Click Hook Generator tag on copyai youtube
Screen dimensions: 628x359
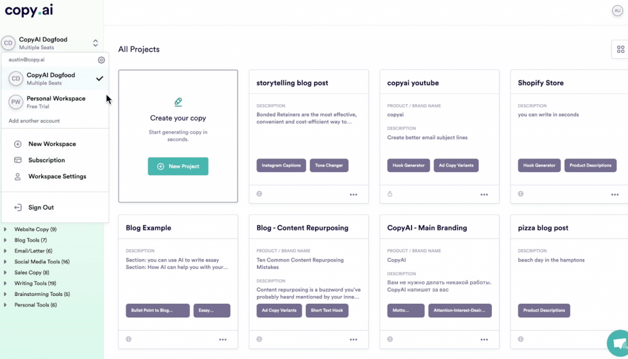click(x=408, y=165)
